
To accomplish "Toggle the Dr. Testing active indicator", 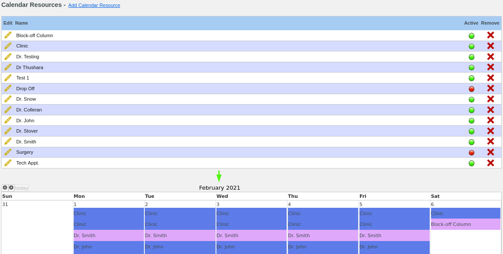I will click(472, 57).
